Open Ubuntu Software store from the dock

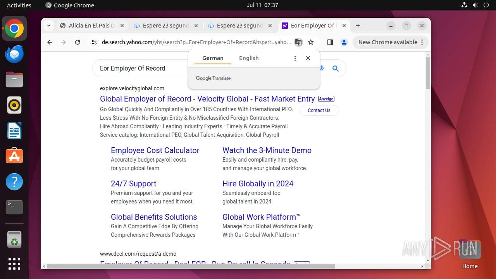(14, 156)
